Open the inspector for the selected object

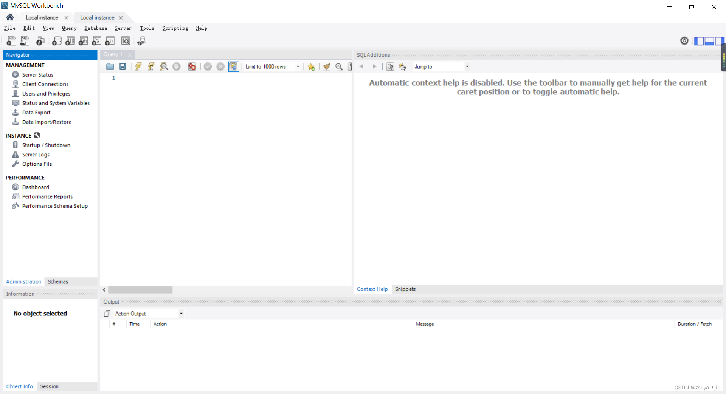40,41
